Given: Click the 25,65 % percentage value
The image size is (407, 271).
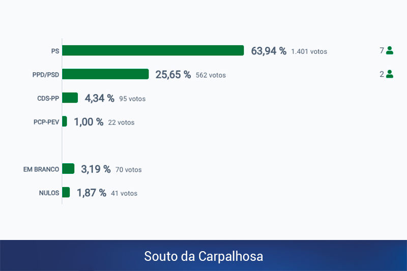Looking at the screenshot, I should pyautogui.click(x=173, y=75).
